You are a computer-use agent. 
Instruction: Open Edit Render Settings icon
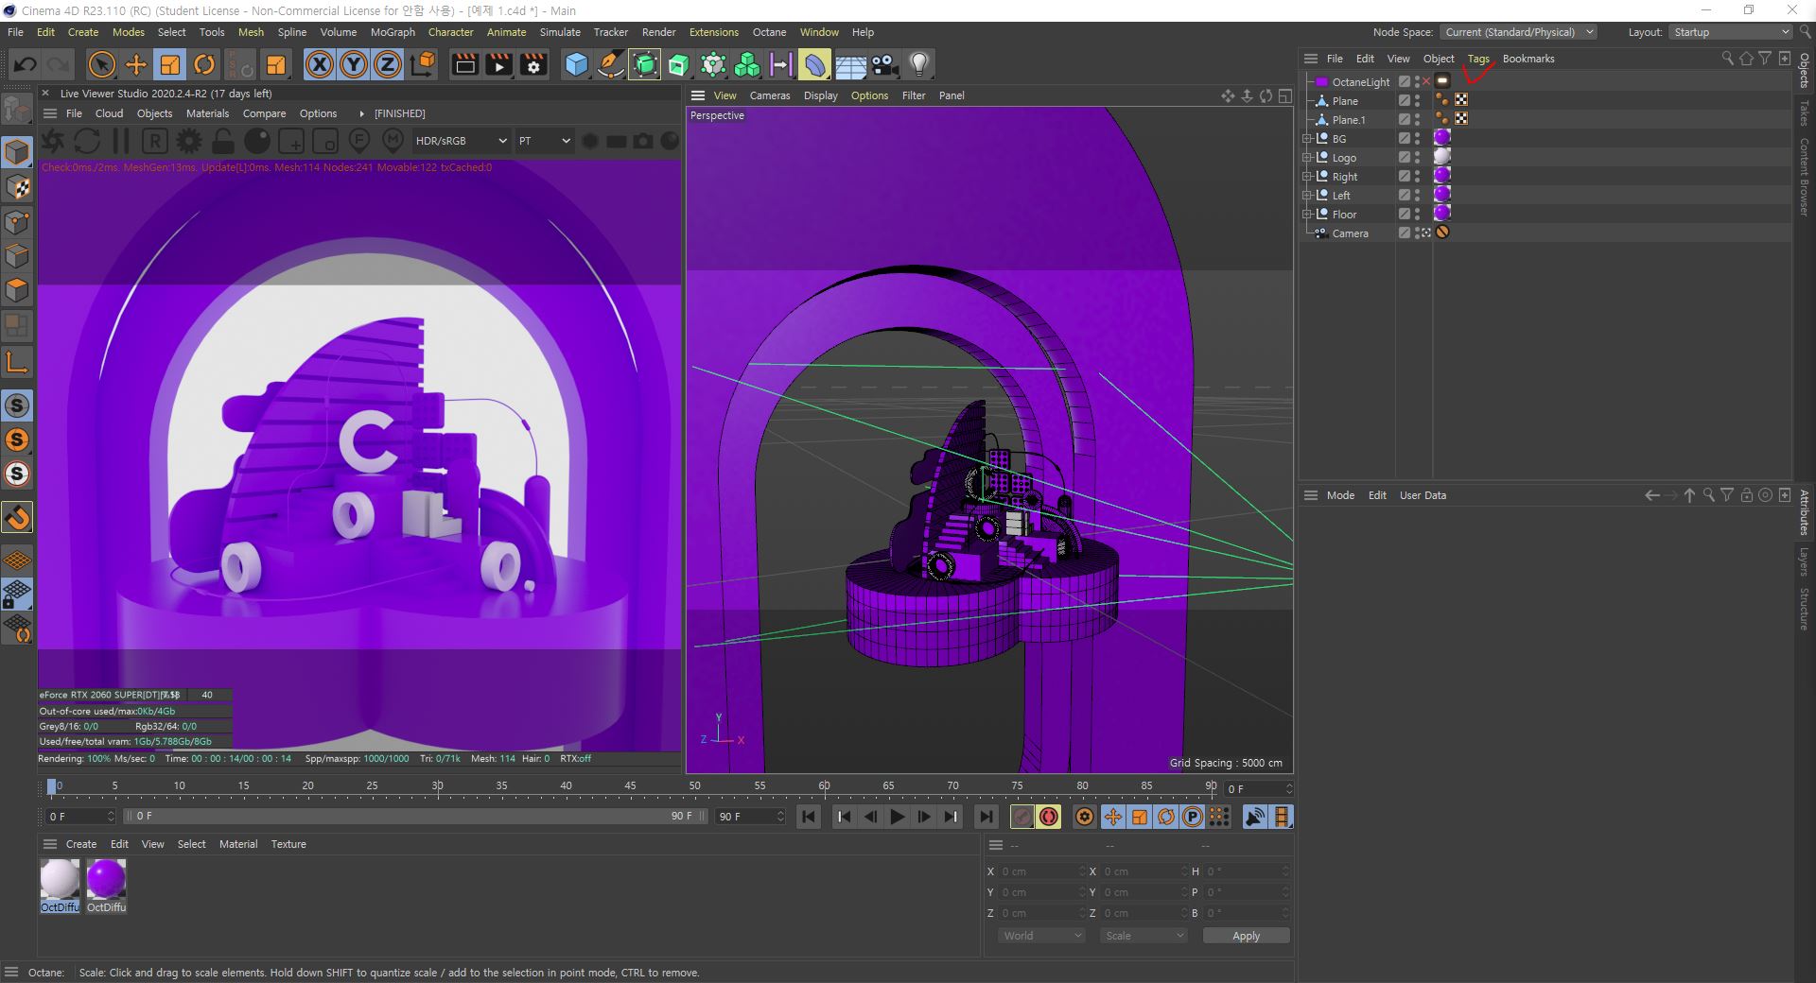pyautogui.click(x=533, y=64)
